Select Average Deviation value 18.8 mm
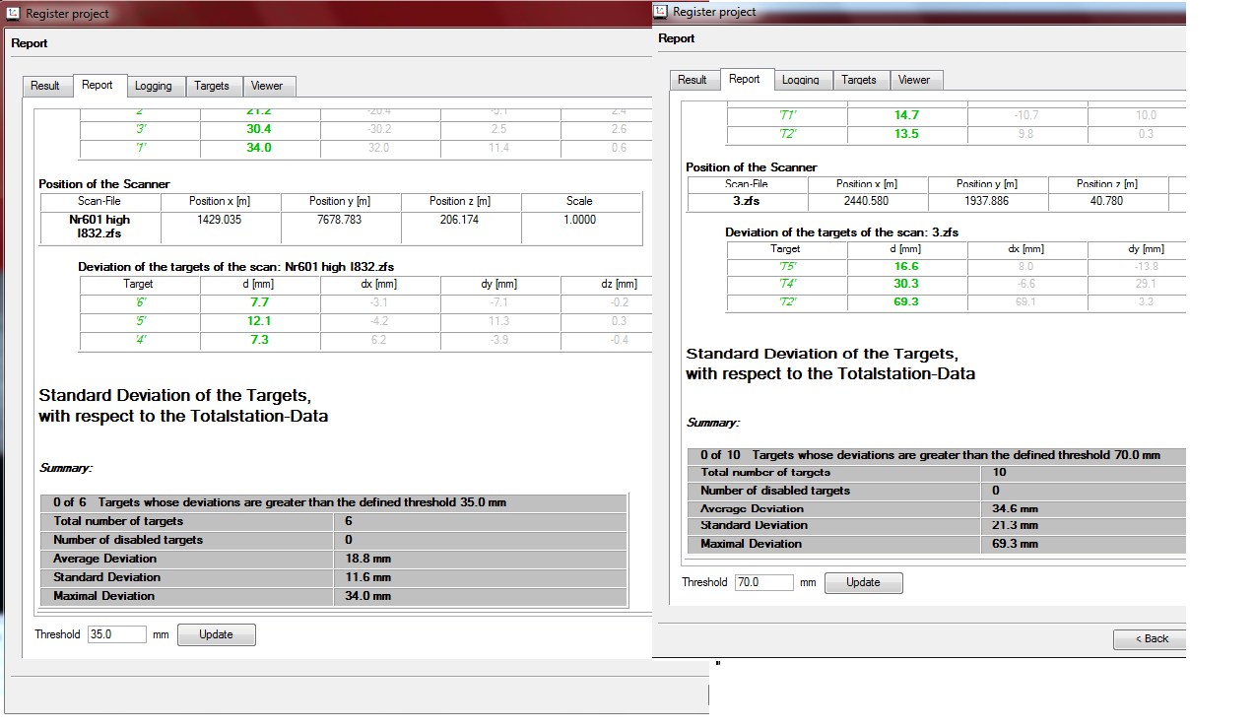 click(x=367, y=559)
